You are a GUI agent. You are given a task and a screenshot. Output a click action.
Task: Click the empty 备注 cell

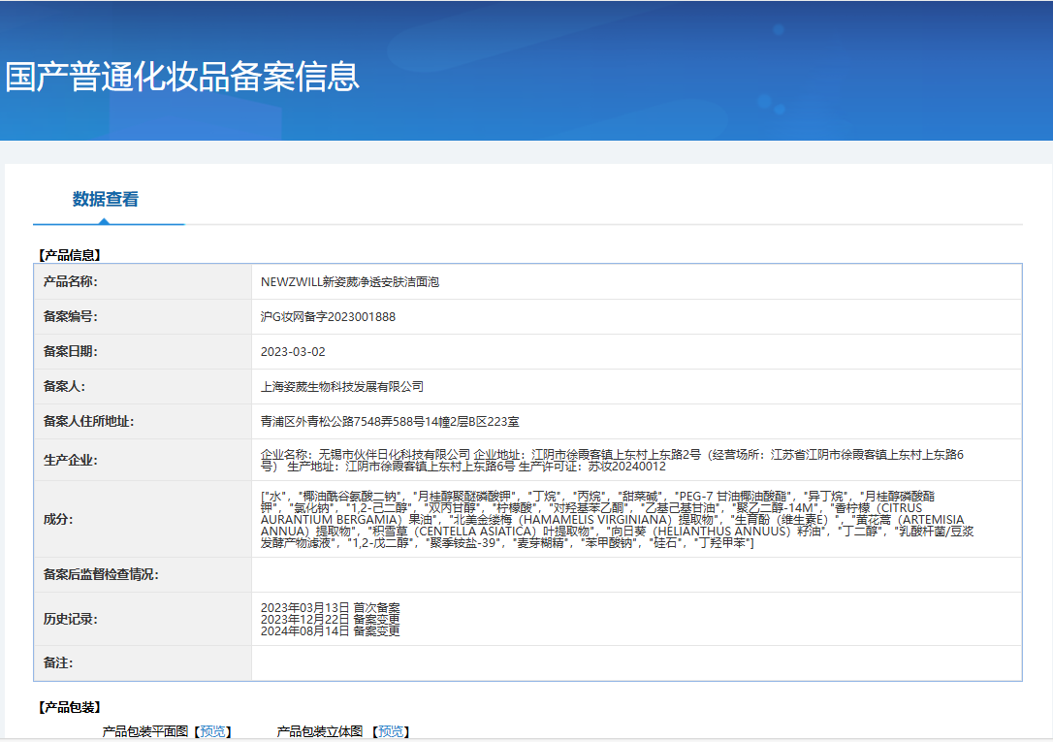click(x=630, y=662)
